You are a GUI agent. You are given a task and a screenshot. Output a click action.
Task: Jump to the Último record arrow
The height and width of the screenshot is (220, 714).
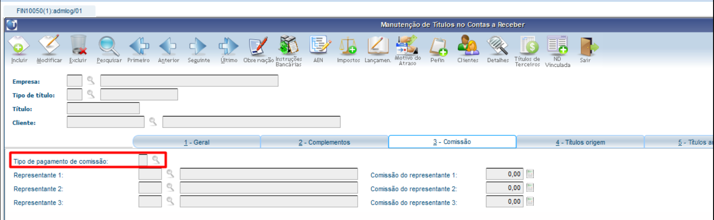[228, 46]
